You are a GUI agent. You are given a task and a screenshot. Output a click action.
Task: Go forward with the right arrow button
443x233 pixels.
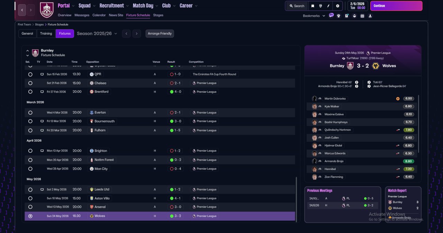(x=31, y=10)
